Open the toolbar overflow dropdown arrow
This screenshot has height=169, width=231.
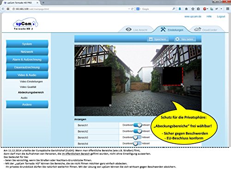pos(221,9)
